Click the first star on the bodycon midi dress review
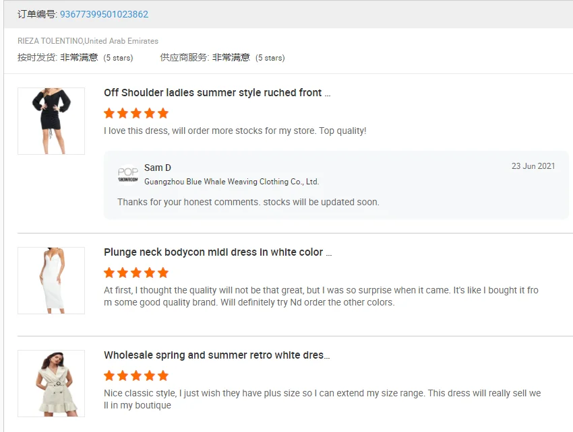This screenshot has width=573, height=432. tap(109, 273)
